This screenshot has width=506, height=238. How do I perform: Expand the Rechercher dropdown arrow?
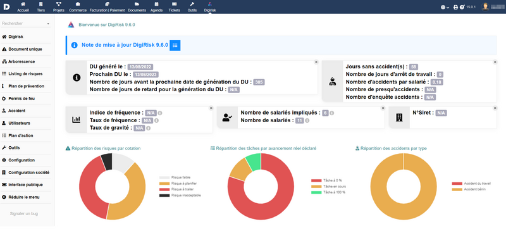pyautogui.click(x=48, y=23)
